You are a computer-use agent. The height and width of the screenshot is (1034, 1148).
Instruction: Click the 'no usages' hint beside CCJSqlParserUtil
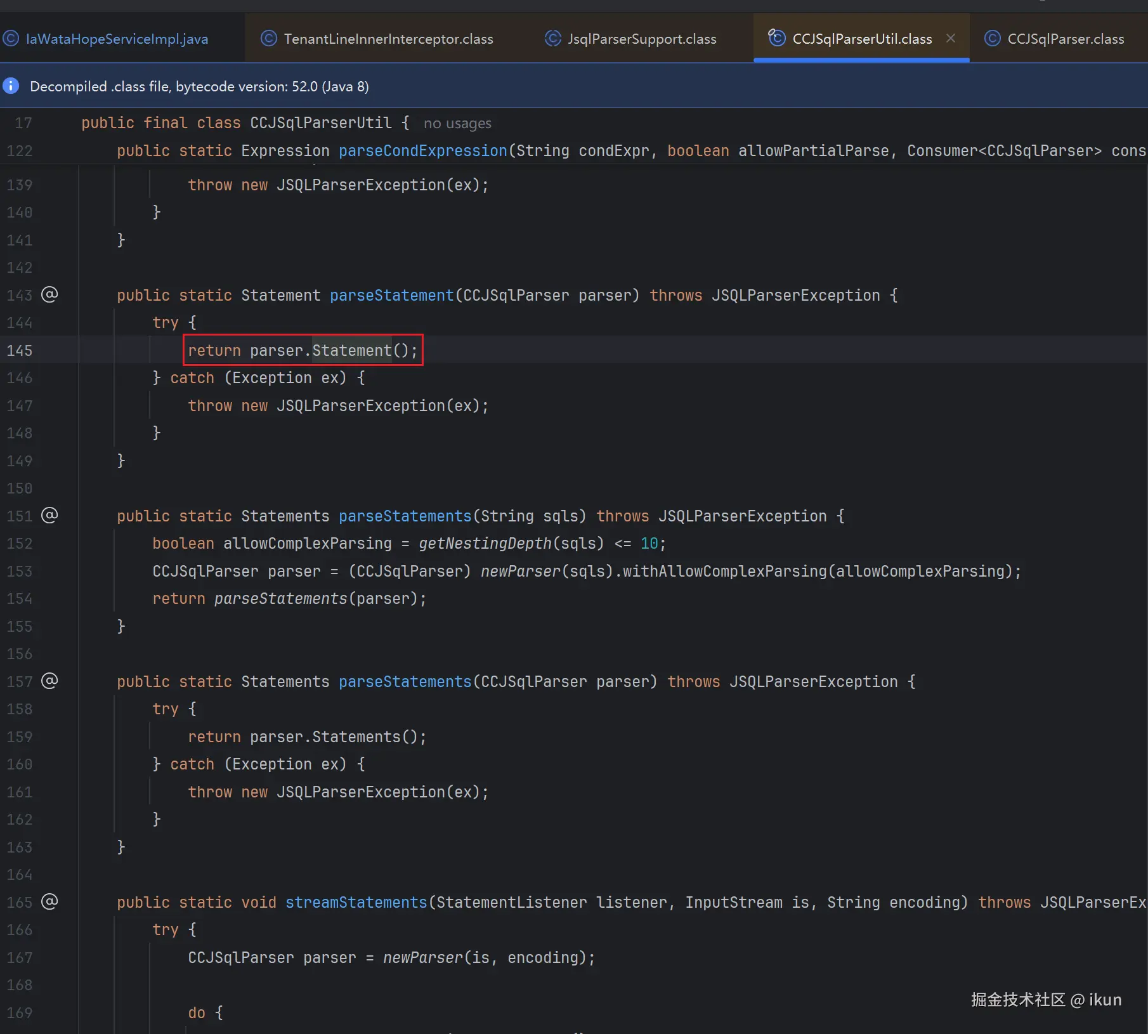pyautogui.click(x=457, y=123)
